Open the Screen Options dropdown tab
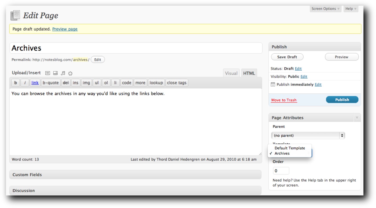 tap(326, 9)
